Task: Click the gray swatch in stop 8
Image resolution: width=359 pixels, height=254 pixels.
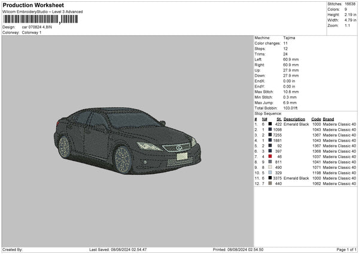Action: (270, 162)
